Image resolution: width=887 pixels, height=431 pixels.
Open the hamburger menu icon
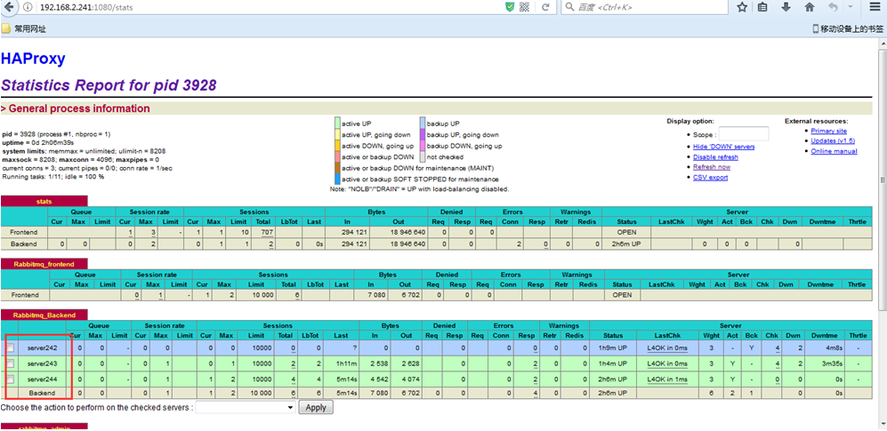click(x=874, y=7)
